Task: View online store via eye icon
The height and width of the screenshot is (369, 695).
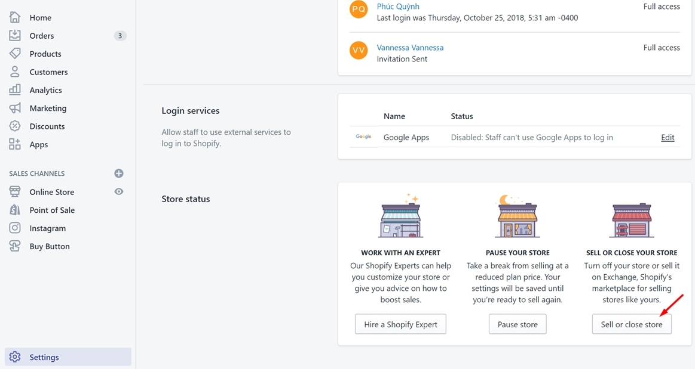Action: coord(119,192)
